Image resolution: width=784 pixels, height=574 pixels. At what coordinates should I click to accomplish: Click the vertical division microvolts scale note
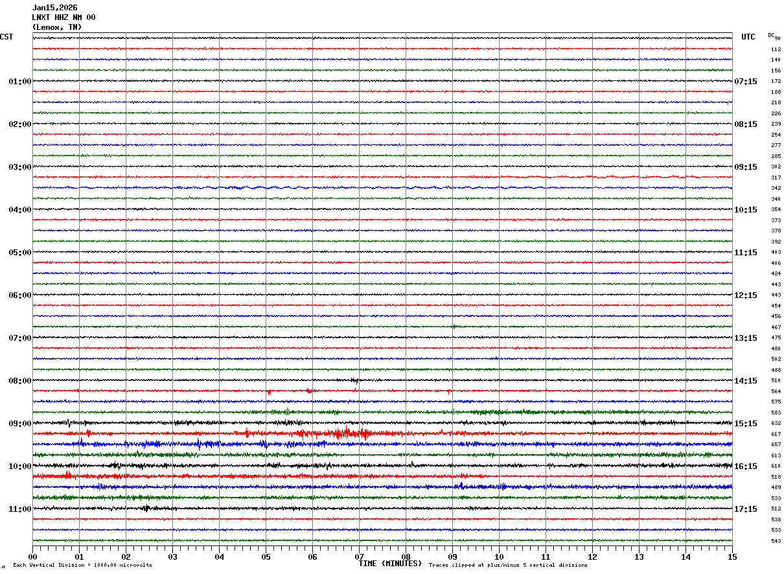point(82,566)
